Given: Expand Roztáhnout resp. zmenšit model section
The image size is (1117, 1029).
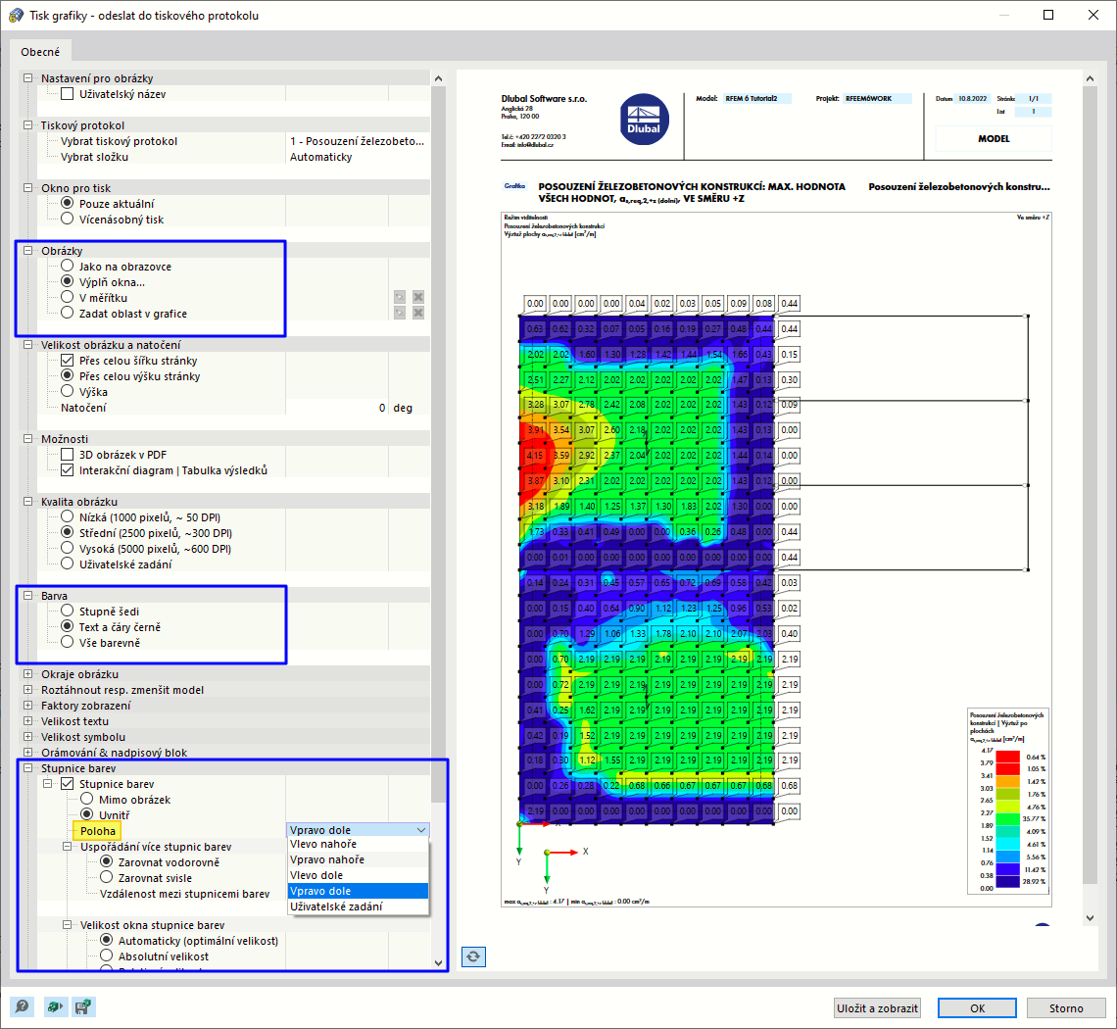Looking at the screenshot, I should [27, 689].
